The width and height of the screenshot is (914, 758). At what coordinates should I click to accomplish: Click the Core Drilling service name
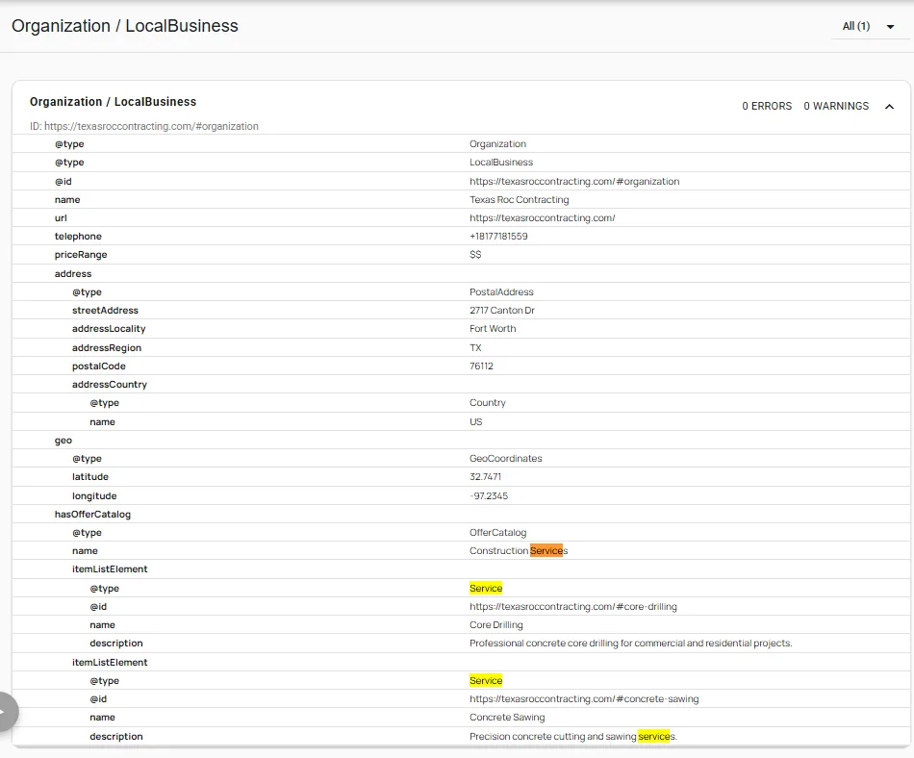[496, 624]
